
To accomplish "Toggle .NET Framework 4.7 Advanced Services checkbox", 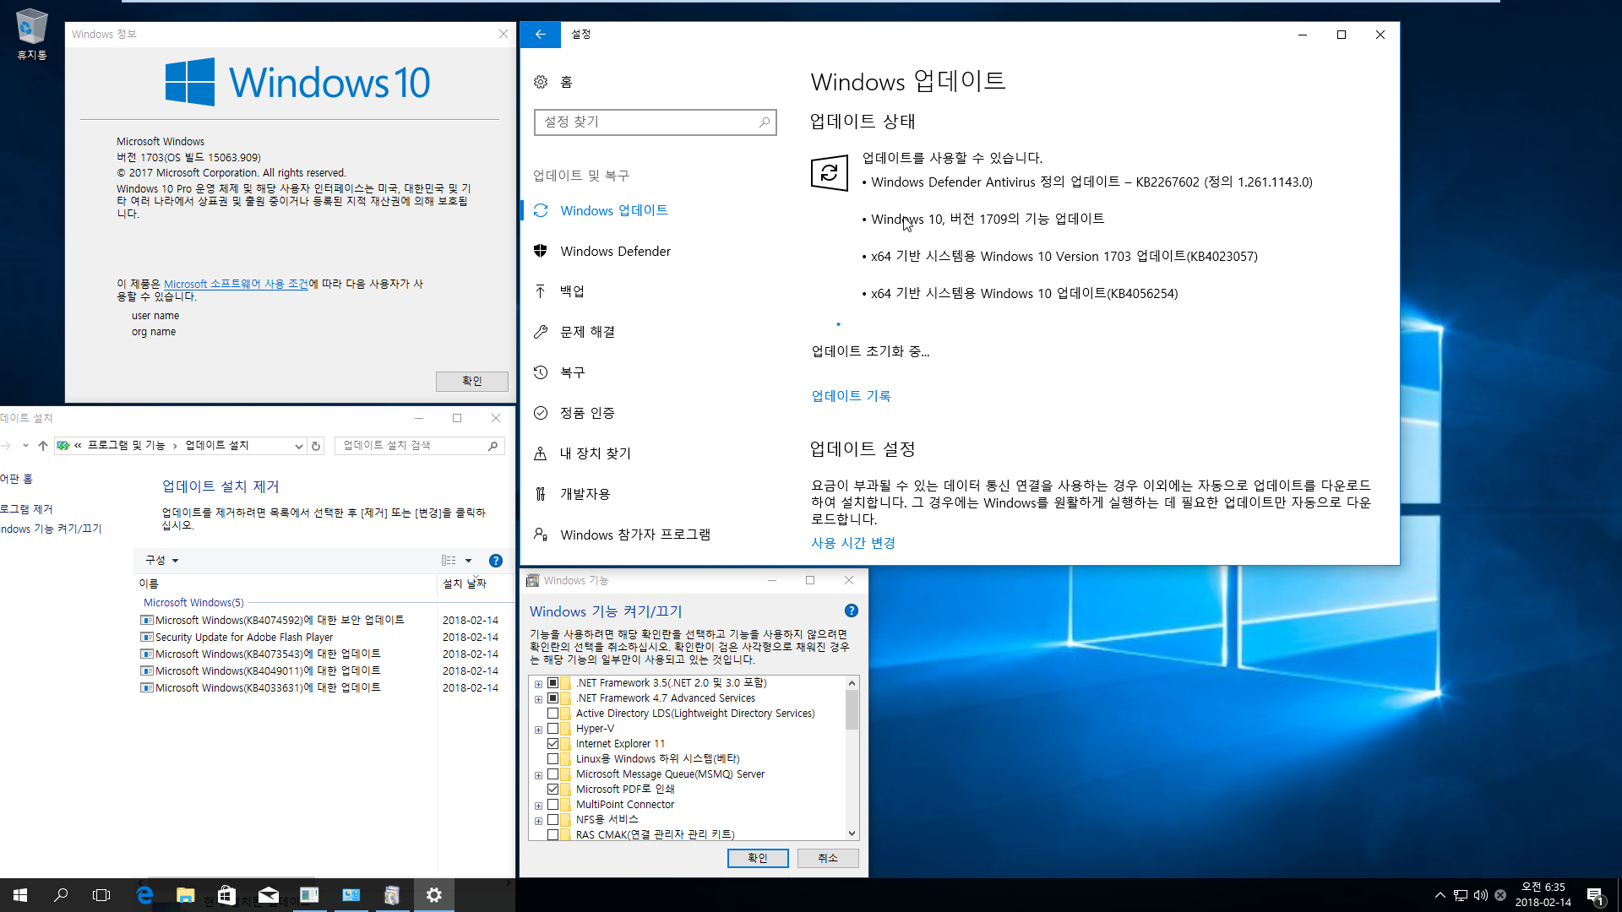I will point(552,698).
